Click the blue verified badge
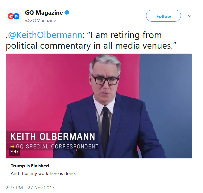 click(x=67, y=13)
